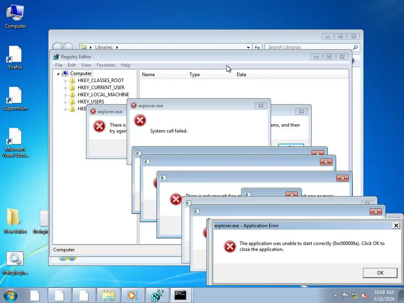Close the System call failed dialog
This screenshot has height=303, width=404.
261,105
